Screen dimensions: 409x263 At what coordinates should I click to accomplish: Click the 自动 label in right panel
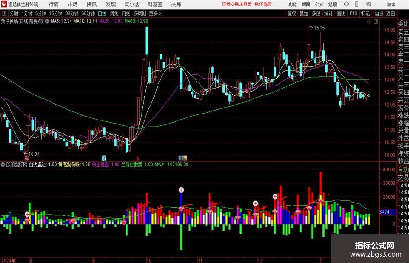tap(403, 170)
